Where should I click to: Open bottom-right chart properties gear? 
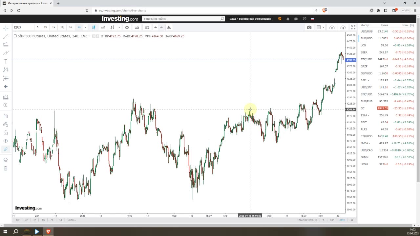click(x=352, y=220)
